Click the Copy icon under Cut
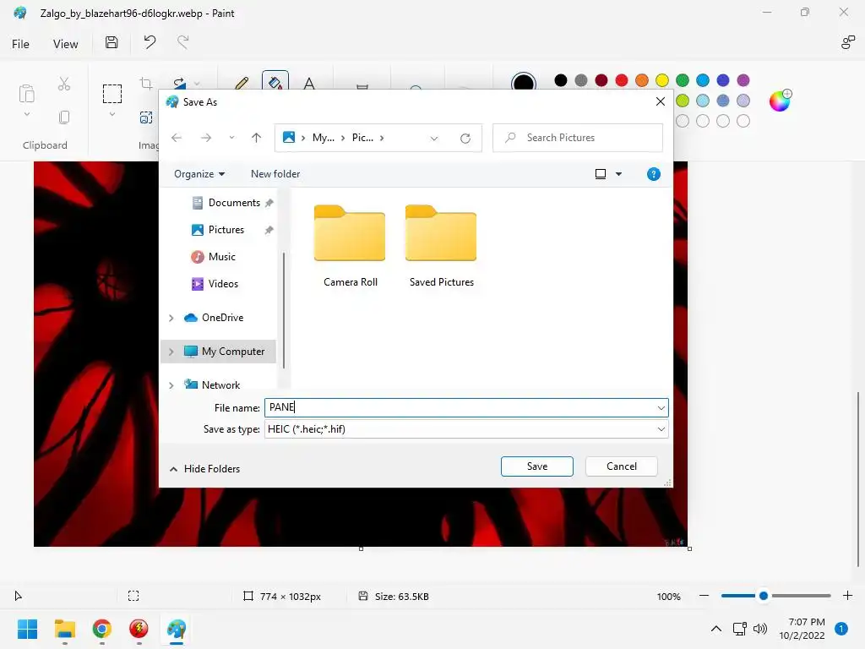 (64, 117)
